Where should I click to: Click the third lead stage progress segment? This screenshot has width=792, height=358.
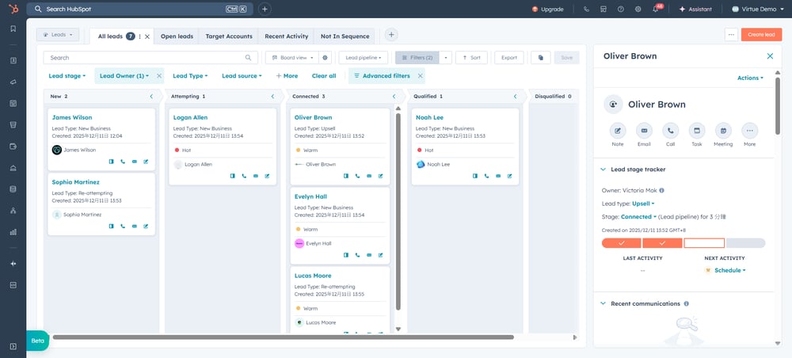[704, 243]
